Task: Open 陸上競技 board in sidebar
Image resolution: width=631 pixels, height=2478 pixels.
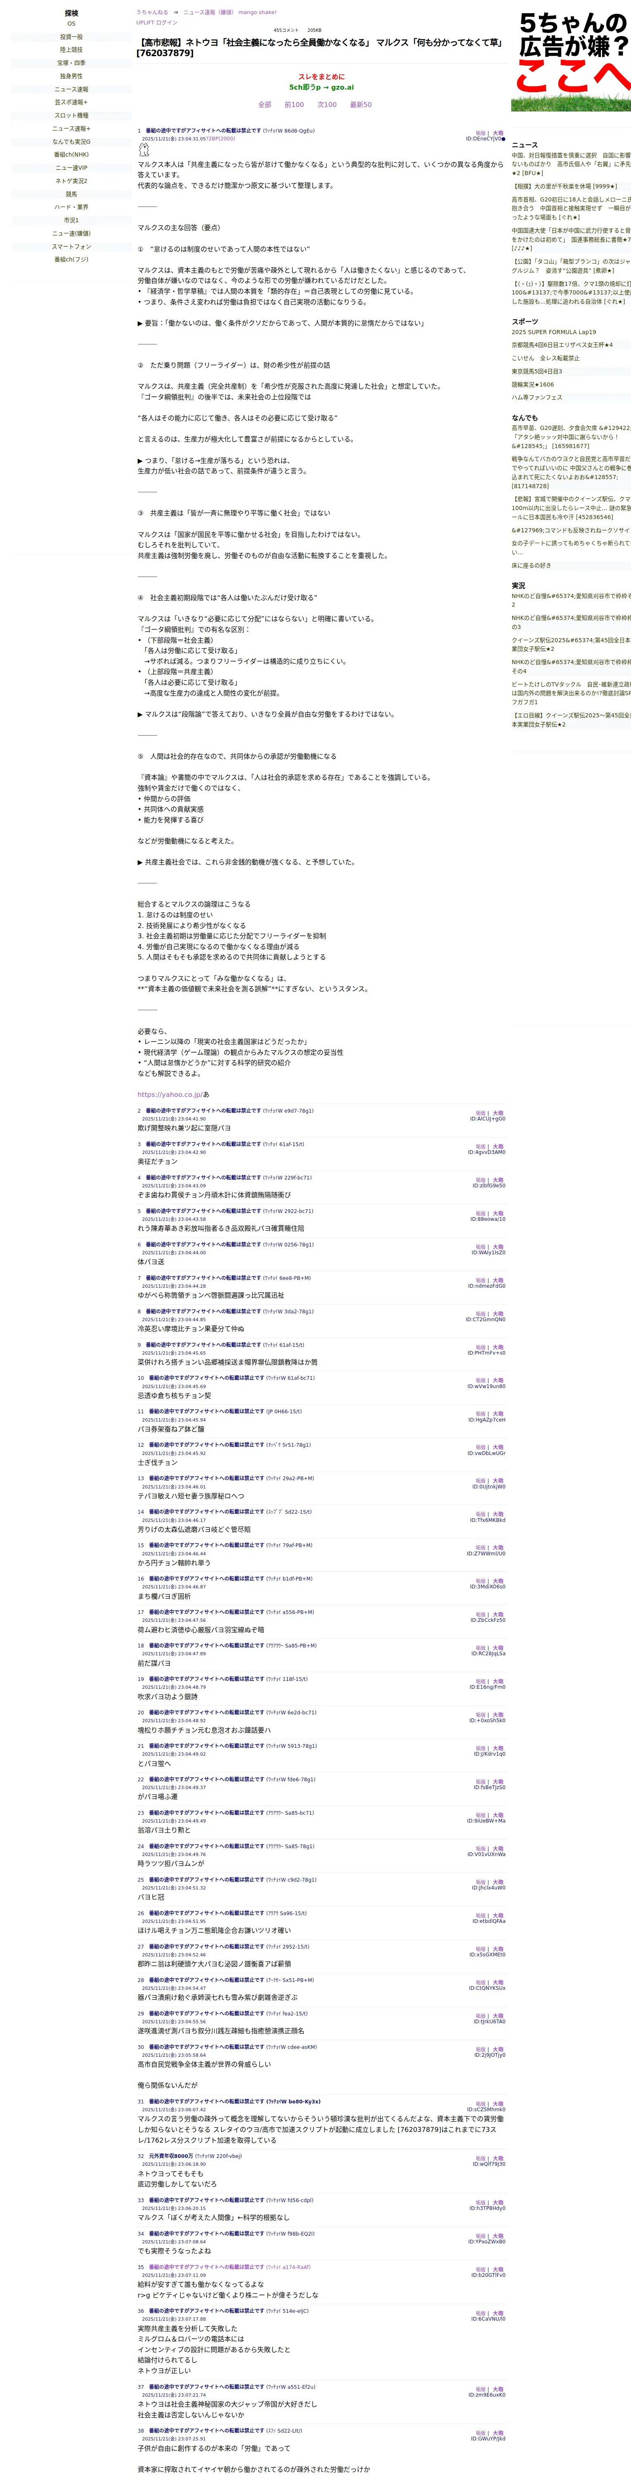Action: [x=71, y=50]
